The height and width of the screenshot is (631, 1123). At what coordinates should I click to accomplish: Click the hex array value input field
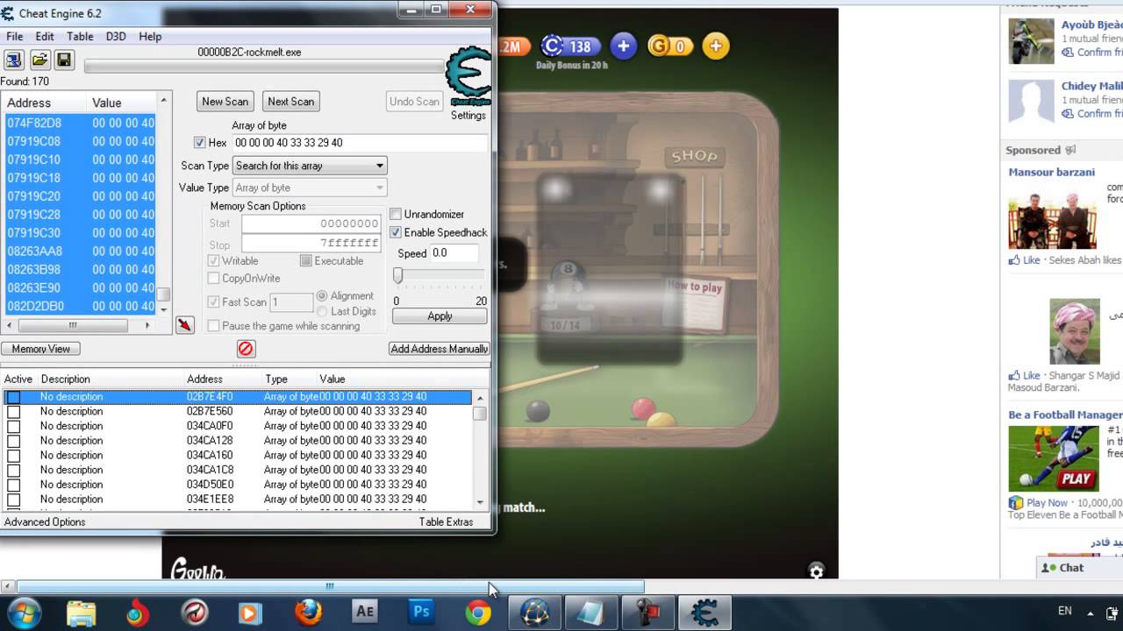coord(360,143)
